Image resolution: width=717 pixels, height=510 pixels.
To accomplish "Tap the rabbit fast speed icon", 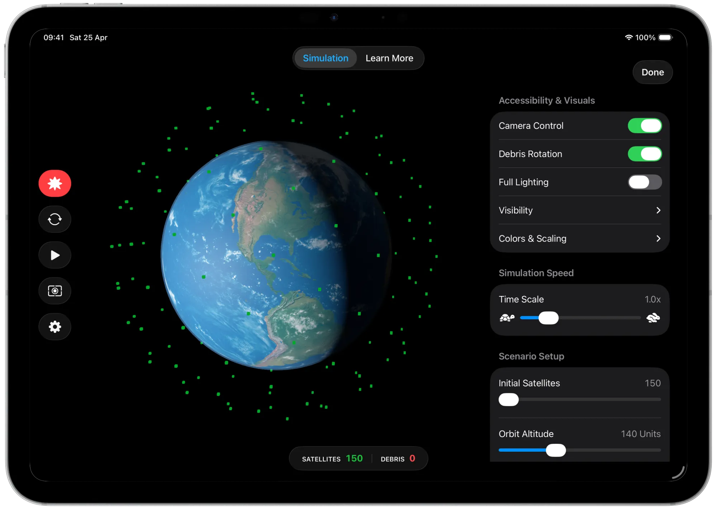I will tap(653, 318).
